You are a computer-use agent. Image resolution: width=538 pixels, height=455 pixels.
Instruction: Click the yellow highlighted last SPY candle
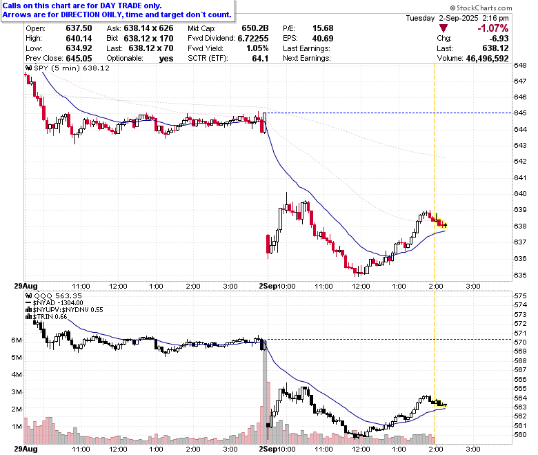445,225
